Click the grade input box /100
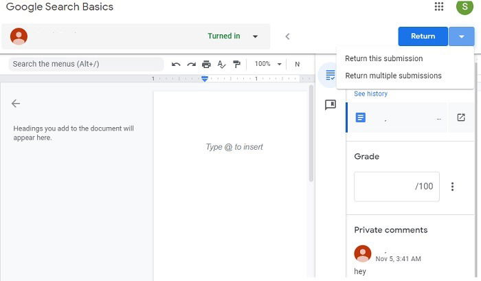Viewport: 481px width, 281px height. 396,186
